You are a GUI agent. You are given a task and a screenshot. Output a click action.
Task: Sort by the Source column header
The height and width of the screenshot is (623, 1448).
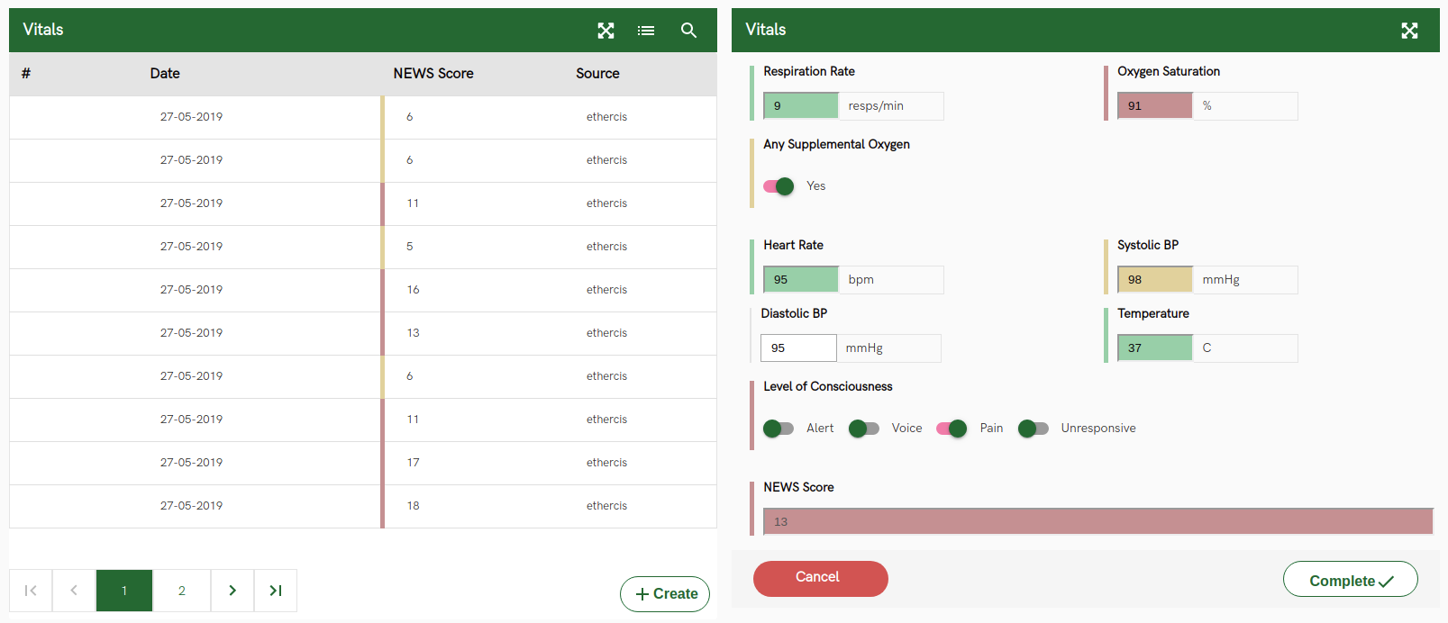pos(598,74)
